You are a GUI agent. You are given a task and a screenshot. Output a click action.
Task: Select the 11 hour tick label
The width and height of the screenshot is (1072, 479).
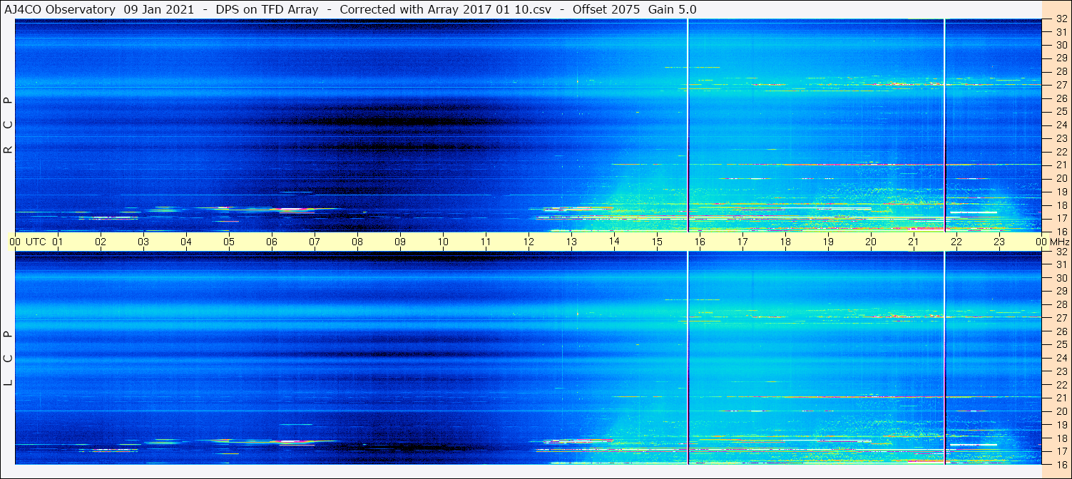[x=486, y=242]
